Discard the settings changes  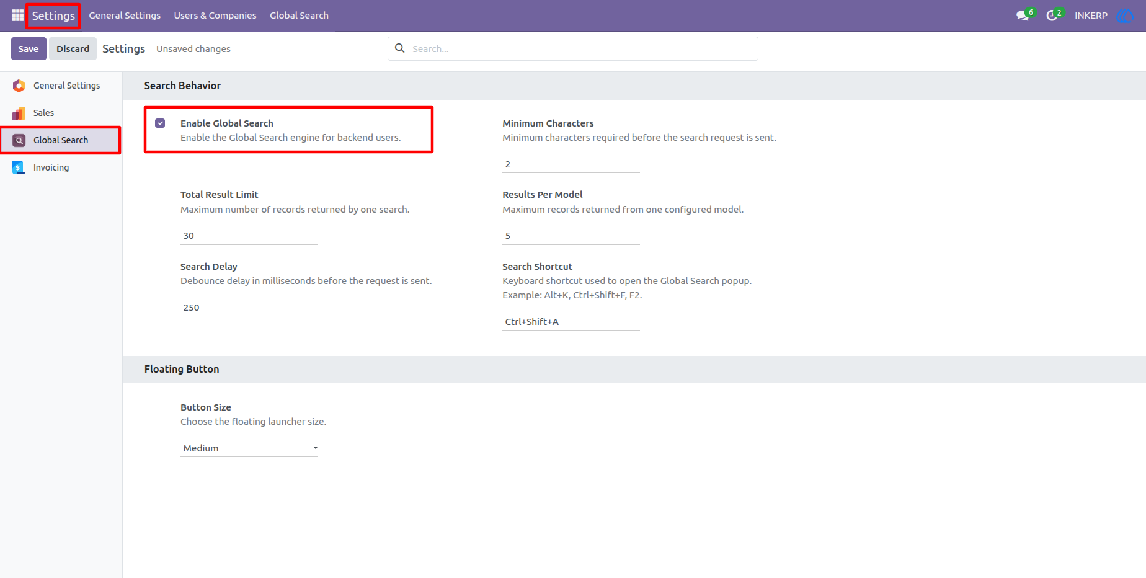[x=73, y=49]
